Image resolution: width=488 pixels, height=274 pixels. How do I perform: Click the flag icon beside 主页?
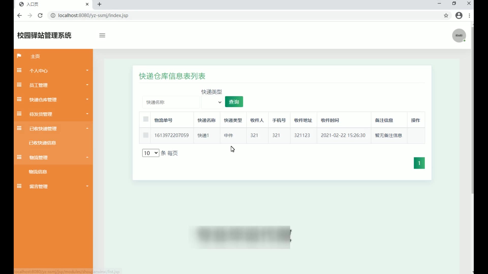[19, 56]
